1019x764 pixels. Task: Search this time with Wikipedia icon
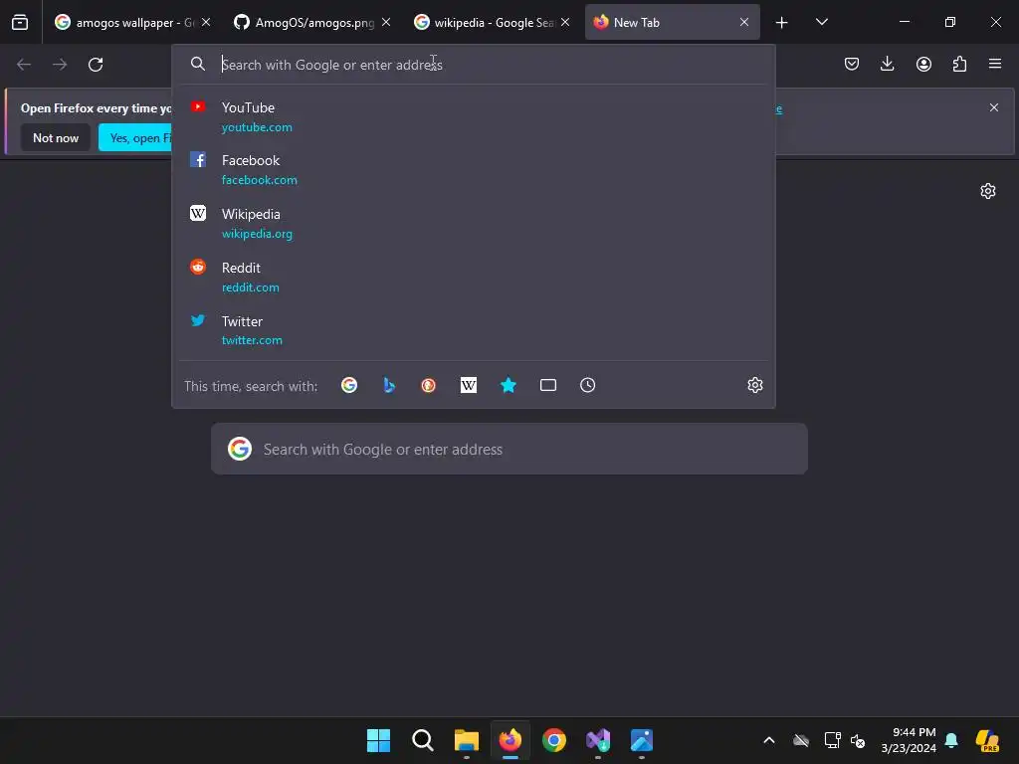[x=469, y=385]
